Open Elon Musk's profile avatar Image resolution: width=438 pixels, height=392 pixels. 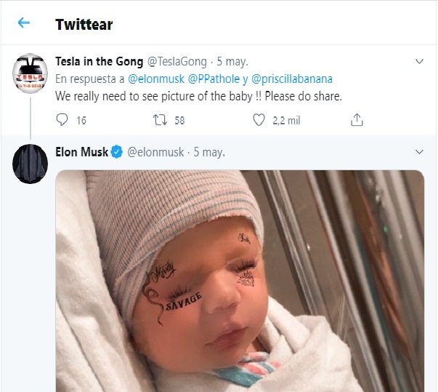point(31,164)
